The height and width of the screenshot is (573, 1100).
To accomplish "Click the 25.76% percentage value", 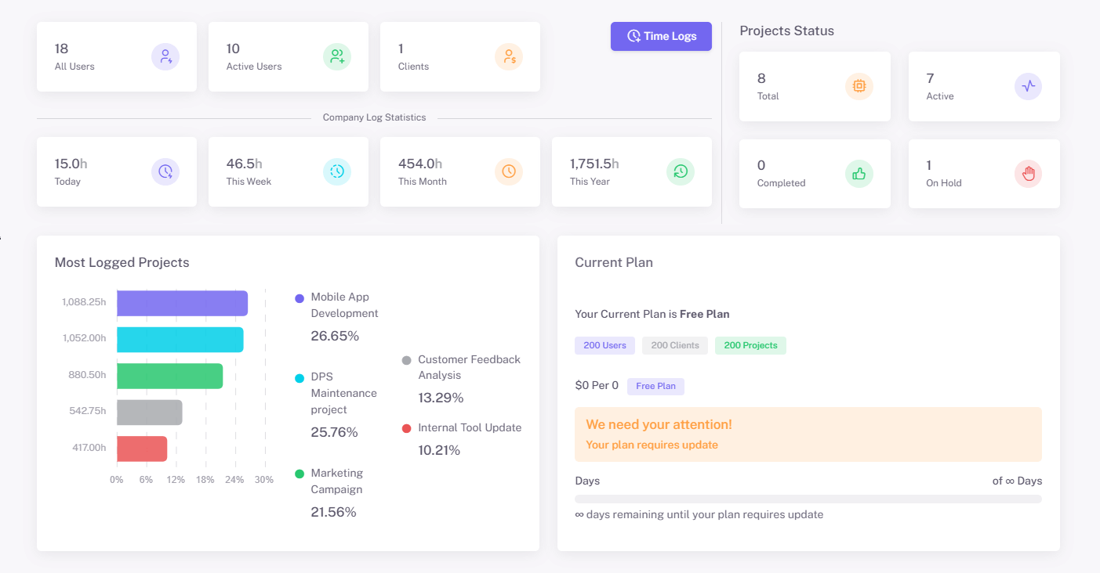I will coord(334,432).
